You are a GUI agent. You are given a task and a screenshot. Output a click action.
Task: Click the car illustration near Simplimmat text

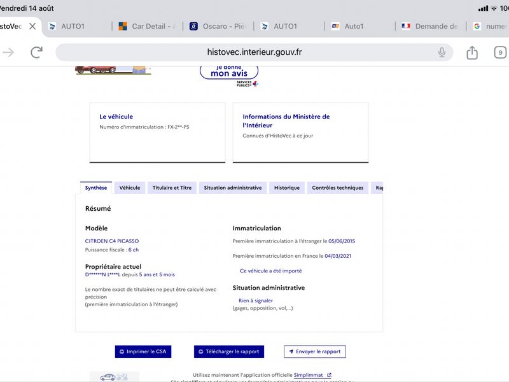click(115, 377)
